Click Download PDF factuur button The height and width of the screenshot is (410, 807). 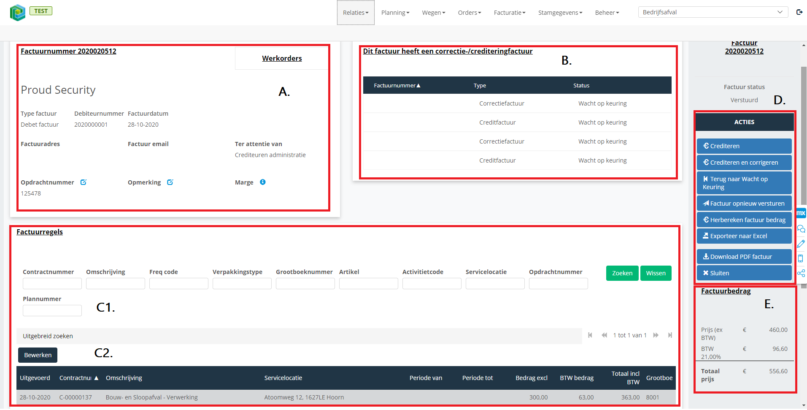pyautogui.click(x=744, y=257)
